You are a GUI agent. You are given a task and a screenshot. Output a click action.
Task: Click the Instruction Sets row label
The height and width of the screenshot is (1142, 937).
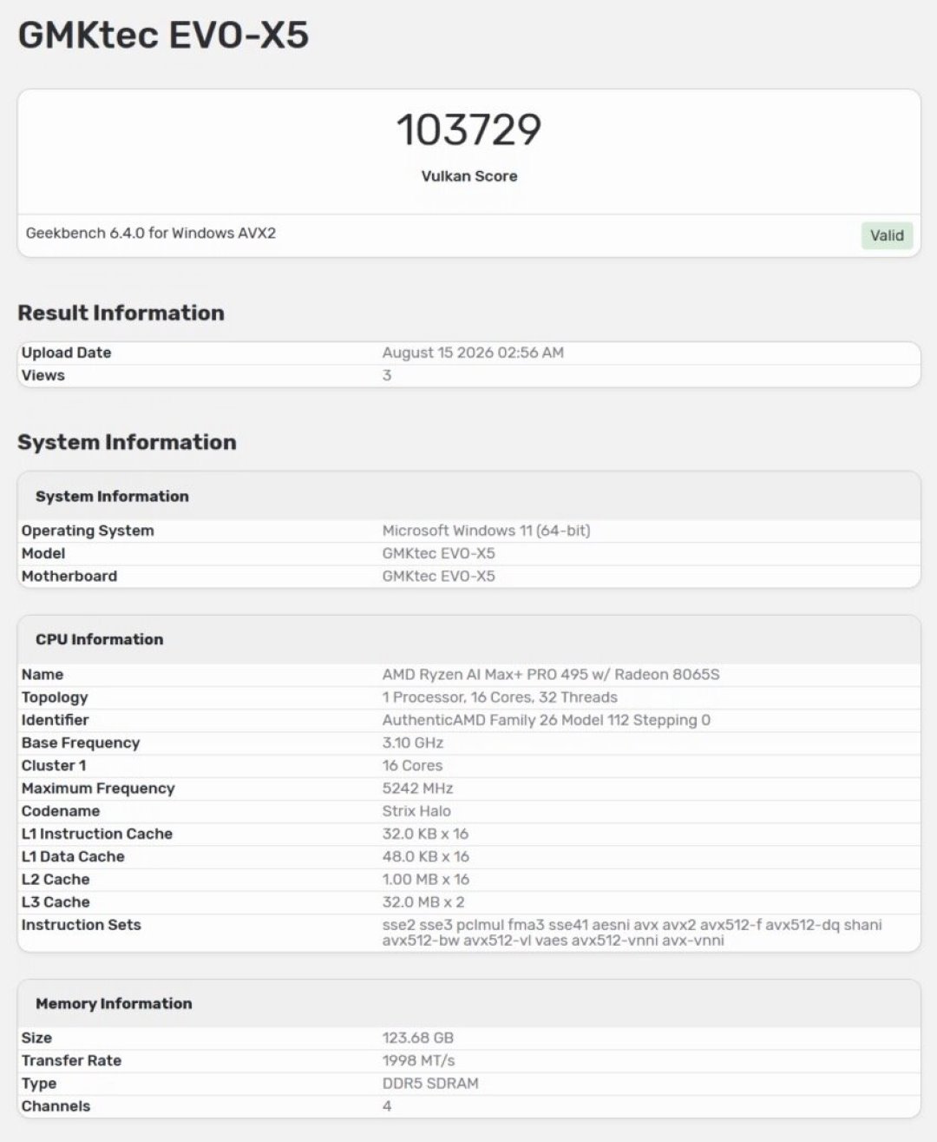(x=81, y=925)
